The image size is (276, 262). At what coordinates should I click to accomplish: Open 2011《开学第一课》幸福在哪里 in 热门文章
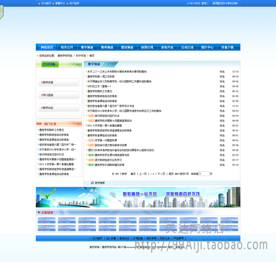pyautogui.click(x=57, y=164)
